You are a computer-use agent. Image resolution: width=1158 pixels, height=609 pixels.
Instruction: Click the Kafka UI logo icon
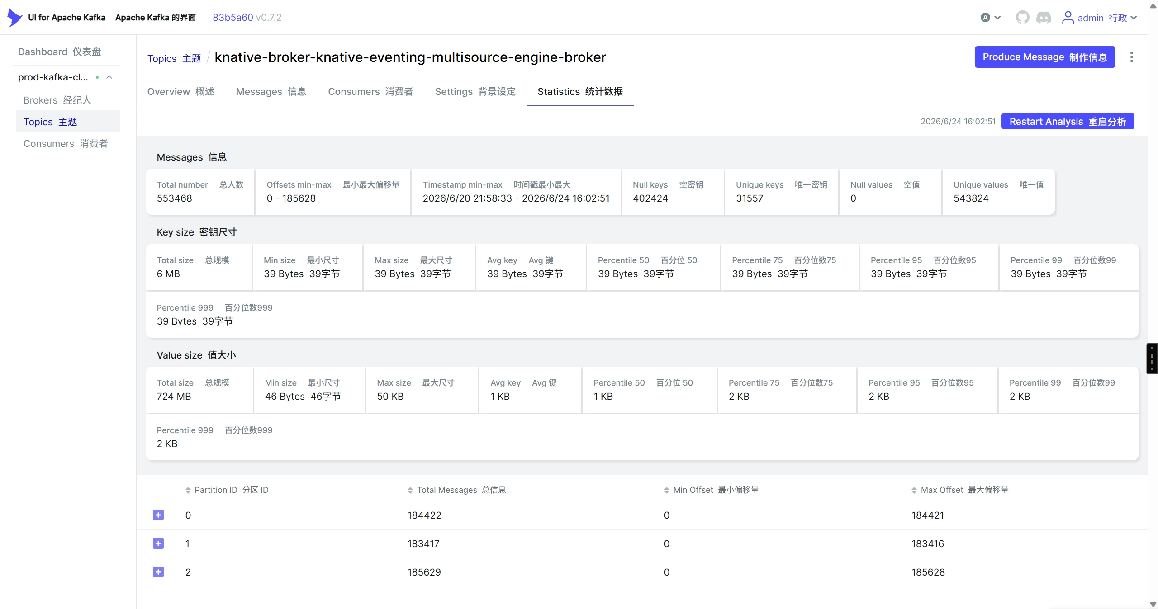pos(14,17)
